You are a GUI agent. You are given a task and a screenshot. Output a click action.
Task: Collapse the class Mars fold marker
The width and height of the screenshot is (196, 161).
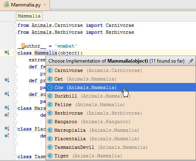pos(15,108)
